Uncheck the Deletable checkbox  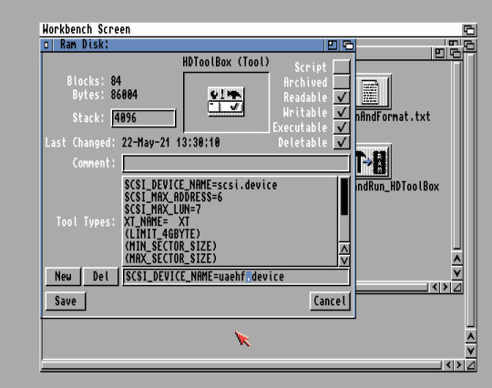342,142
